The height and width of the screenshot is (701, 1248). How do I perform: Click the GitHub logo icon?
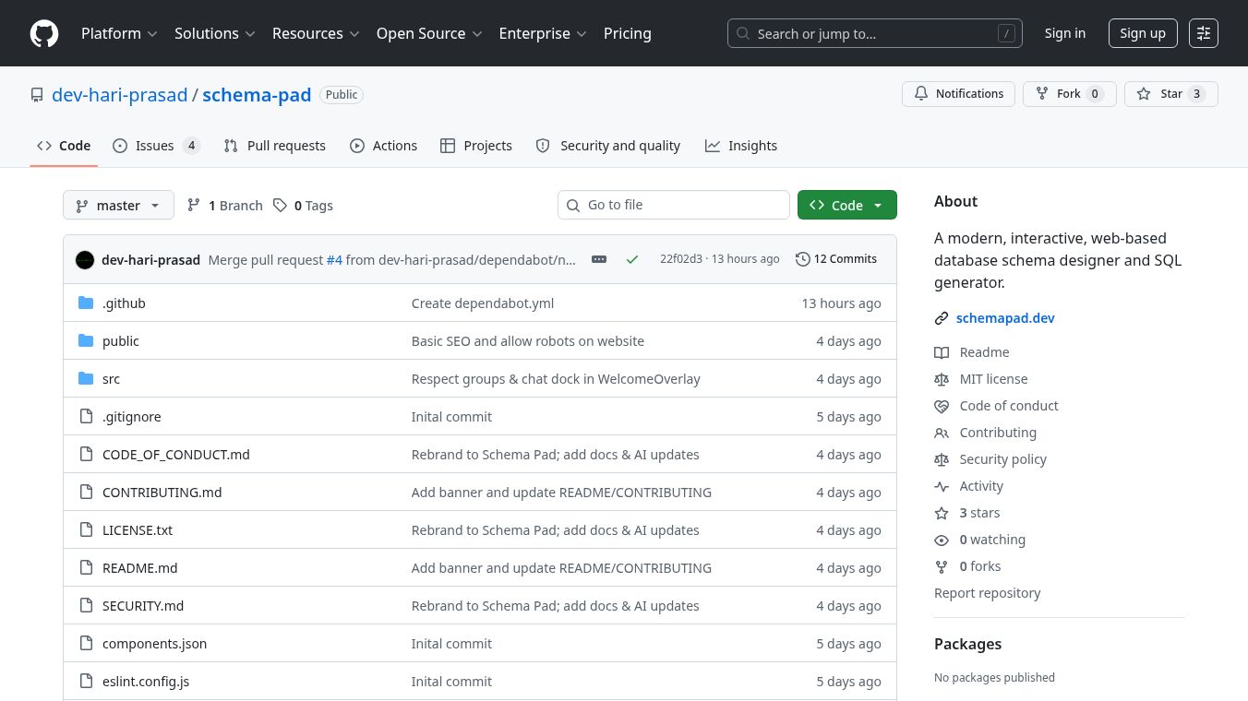point(44,33)
